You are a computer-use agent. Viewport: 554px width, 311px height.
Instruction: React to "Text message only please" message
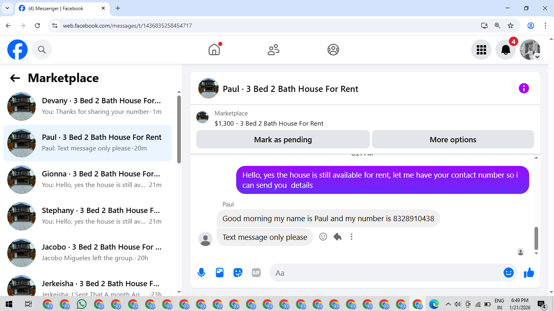[x=323, y=237]
